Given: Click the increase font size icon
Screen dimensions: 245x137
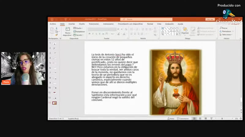Looking at the screenshot, I should 118,29.
